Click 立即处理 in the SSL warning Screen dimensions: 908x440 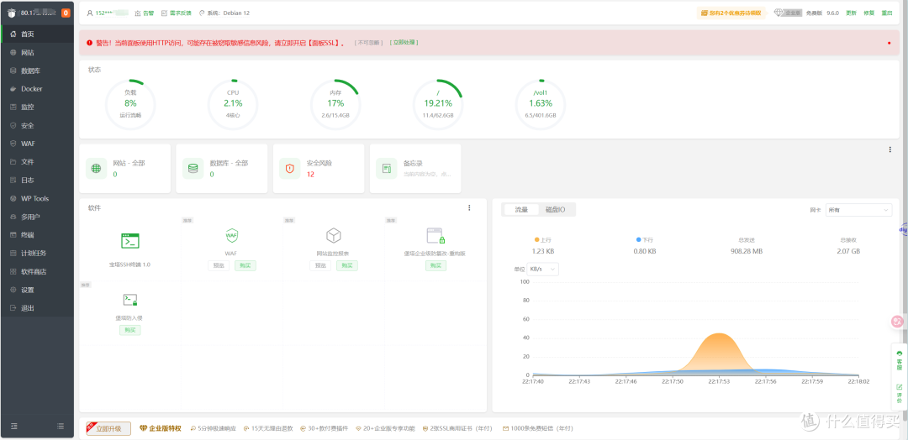[404, 42]
